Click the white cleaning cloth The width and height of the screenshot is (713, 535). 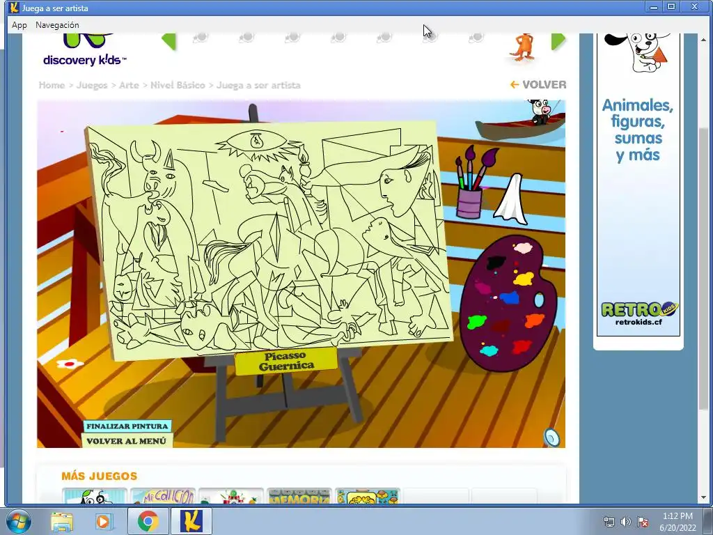511,199
